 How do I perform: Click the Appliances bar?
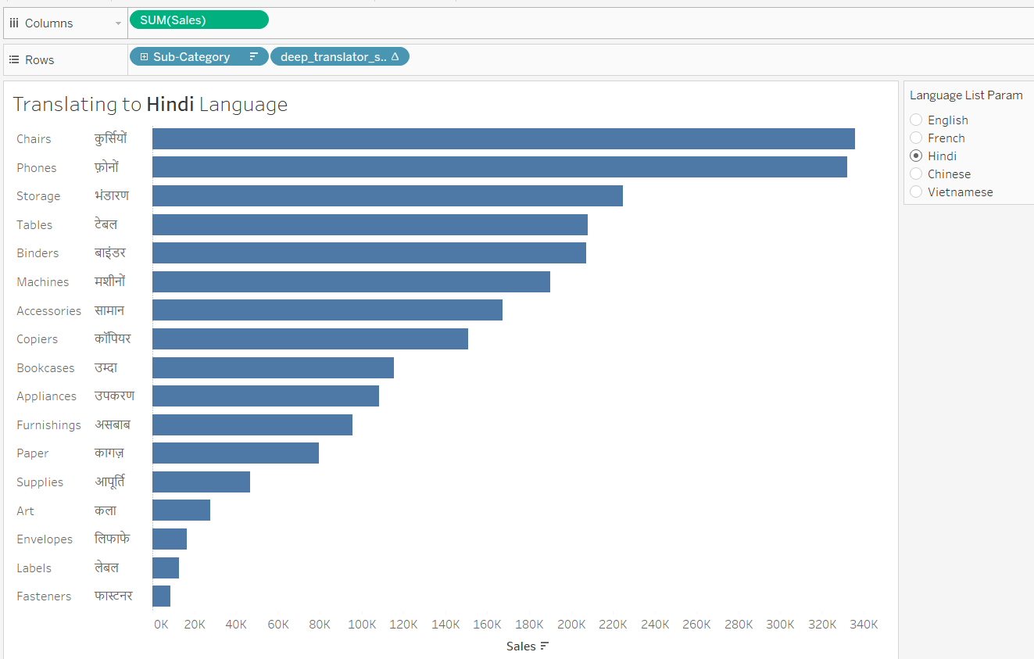point(266,396)
